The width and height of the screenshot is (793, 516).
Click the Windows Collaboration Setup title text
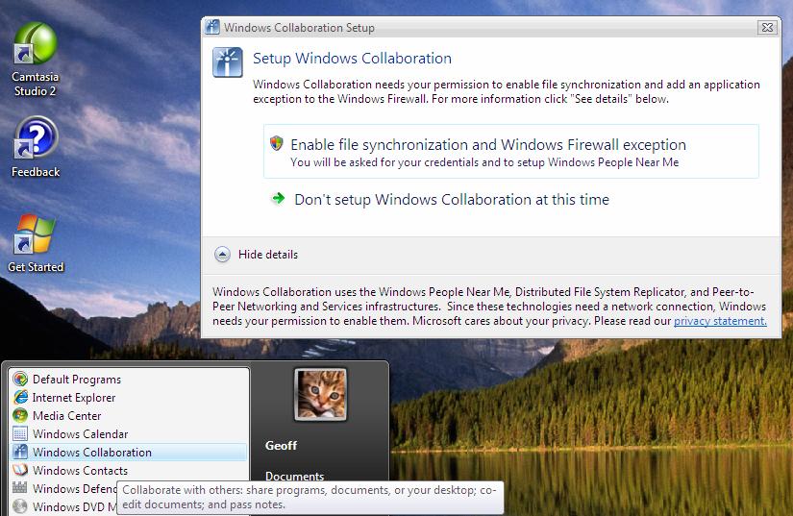299,27
